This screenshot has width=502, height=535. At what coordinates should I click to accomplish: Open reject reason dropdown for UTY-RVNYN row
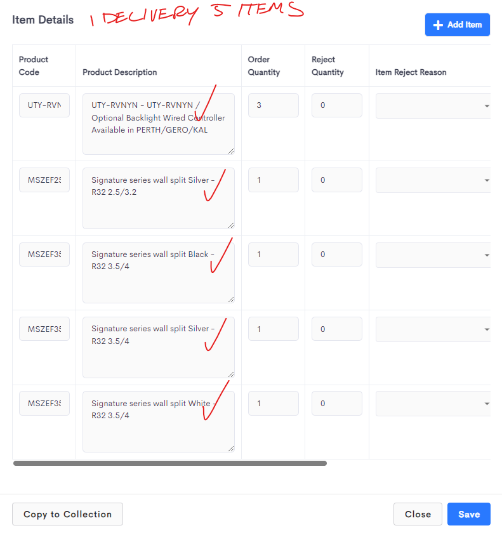tap(433, 106)
